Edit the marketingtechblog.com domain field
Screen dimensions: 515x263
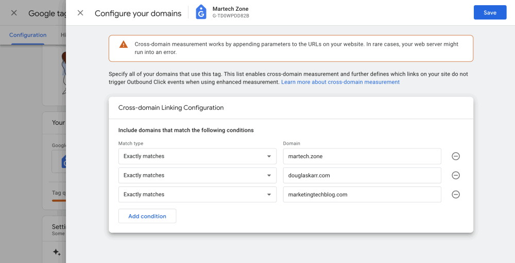click(362, 195)
